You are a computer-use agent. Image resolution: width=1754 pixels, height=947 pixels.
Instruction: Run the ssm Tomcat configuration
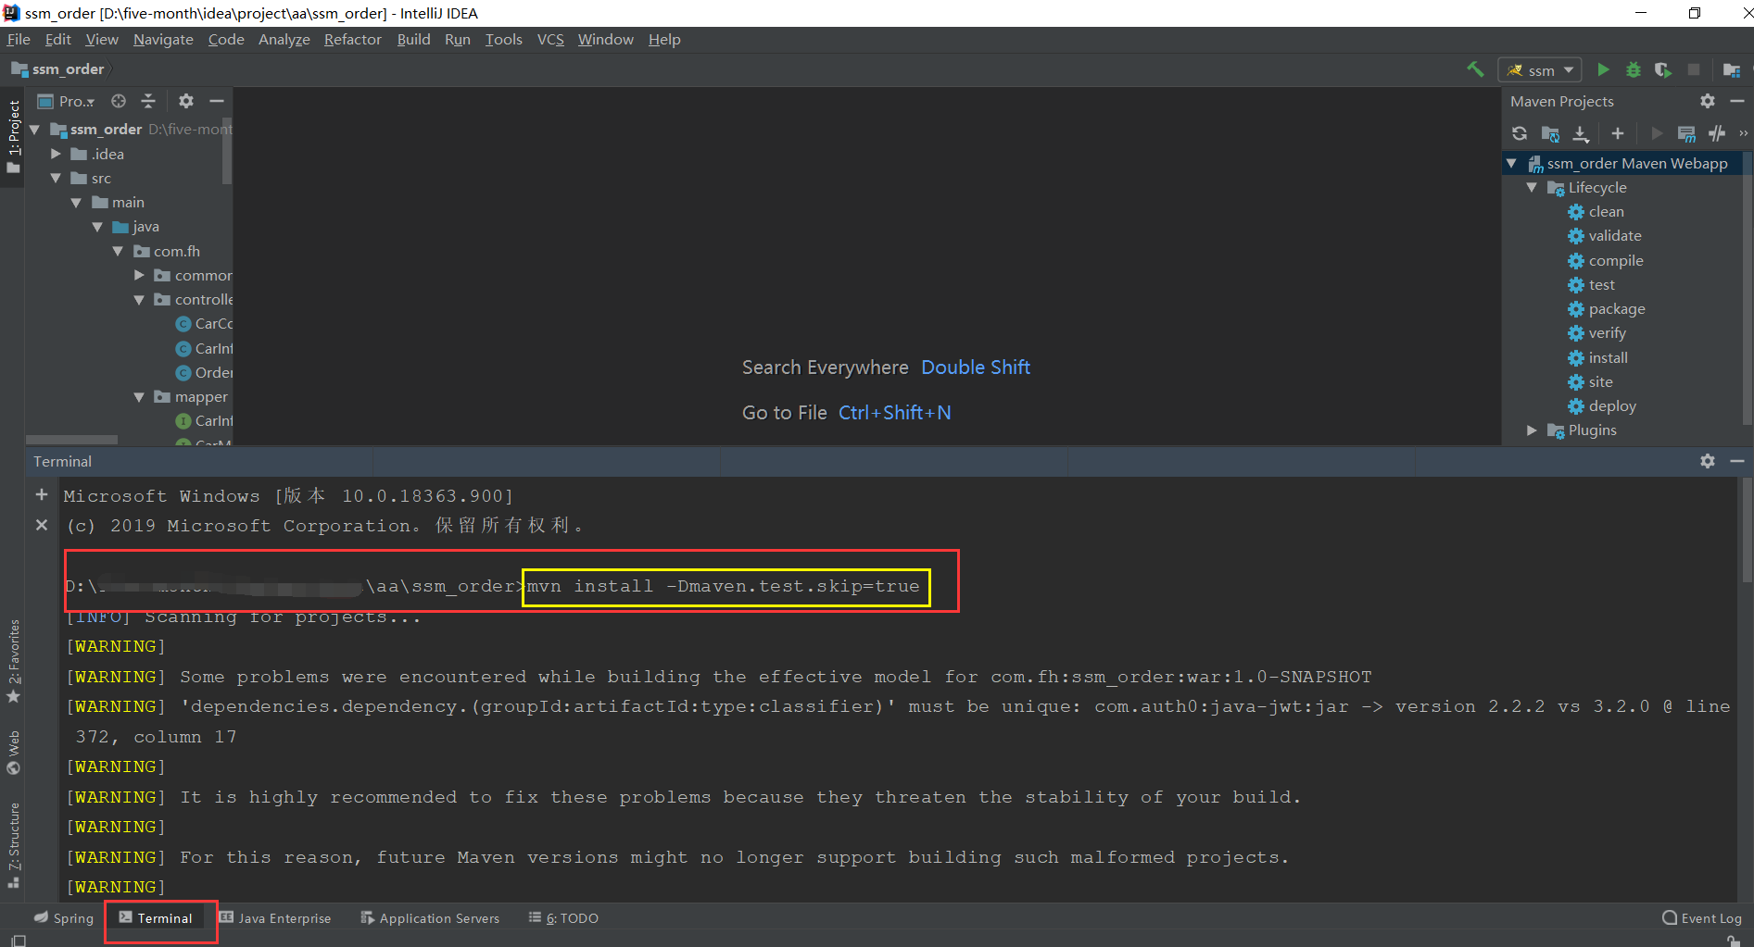point(1604,69)
